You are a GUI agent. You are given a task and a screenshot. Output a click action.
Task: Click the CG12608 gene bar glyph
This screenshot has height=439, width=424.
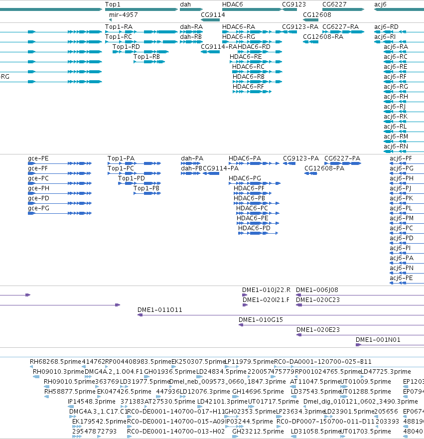click(311, 20)
